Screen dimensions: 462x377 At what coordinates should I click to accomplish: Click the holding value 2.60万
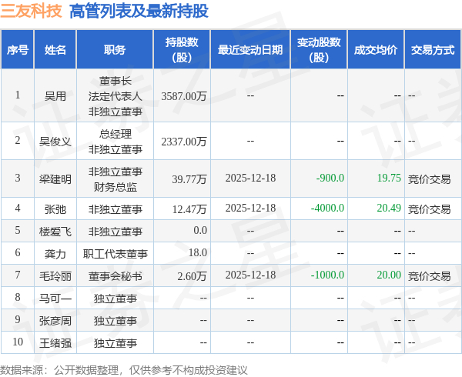[192, 276]
